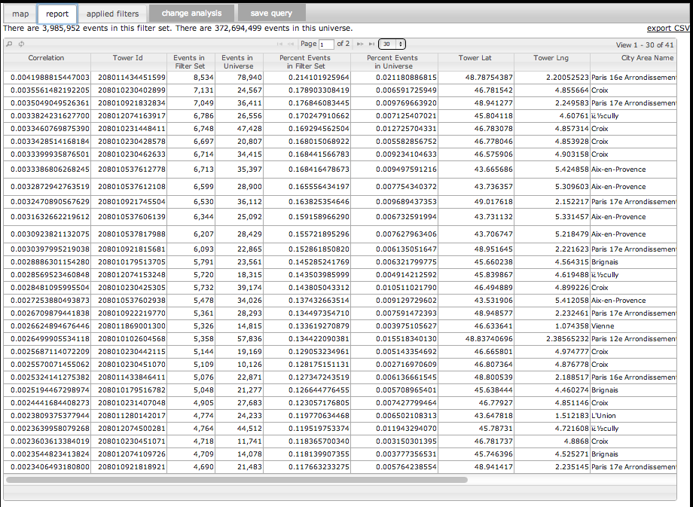Viewport: 693px width, 507px height.
Task: Click the export CSV link
Action: [668, 29]
